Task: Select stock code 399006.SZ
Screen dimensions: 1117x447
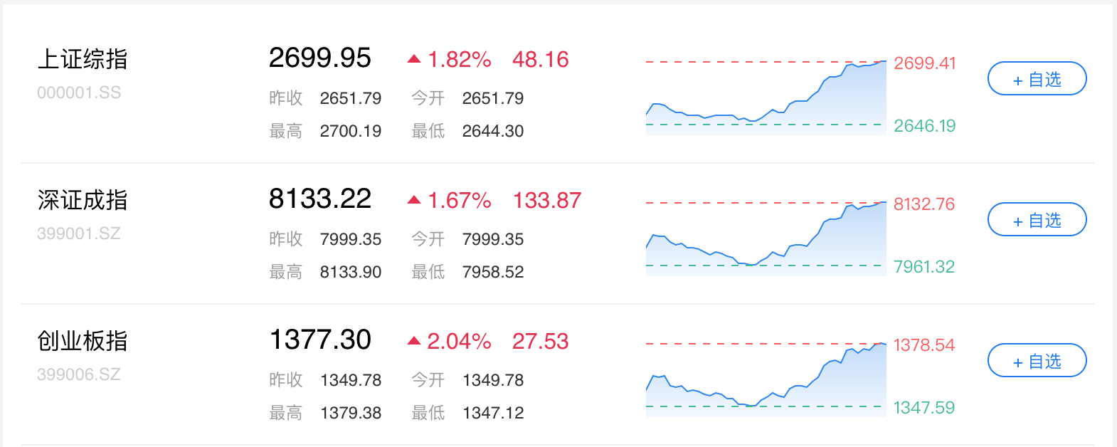Action: coord(79,374)
